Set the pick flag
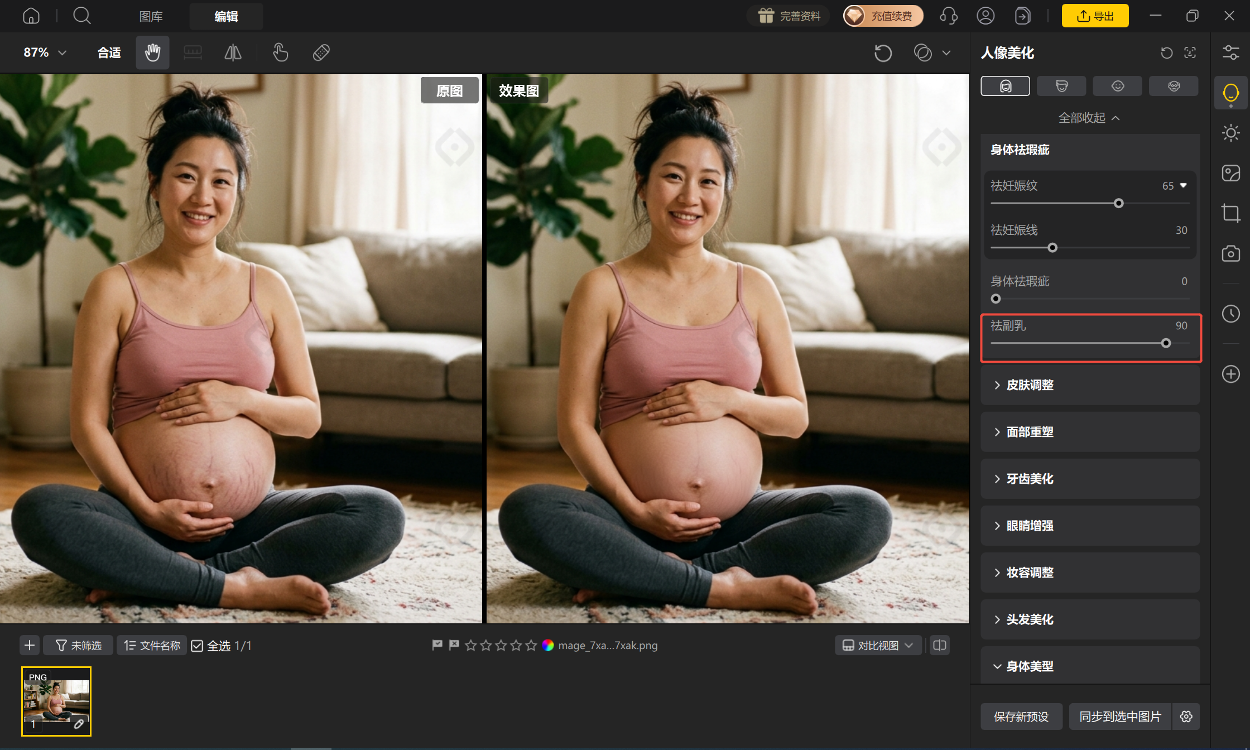The image size is (1250, 750). 437,645
